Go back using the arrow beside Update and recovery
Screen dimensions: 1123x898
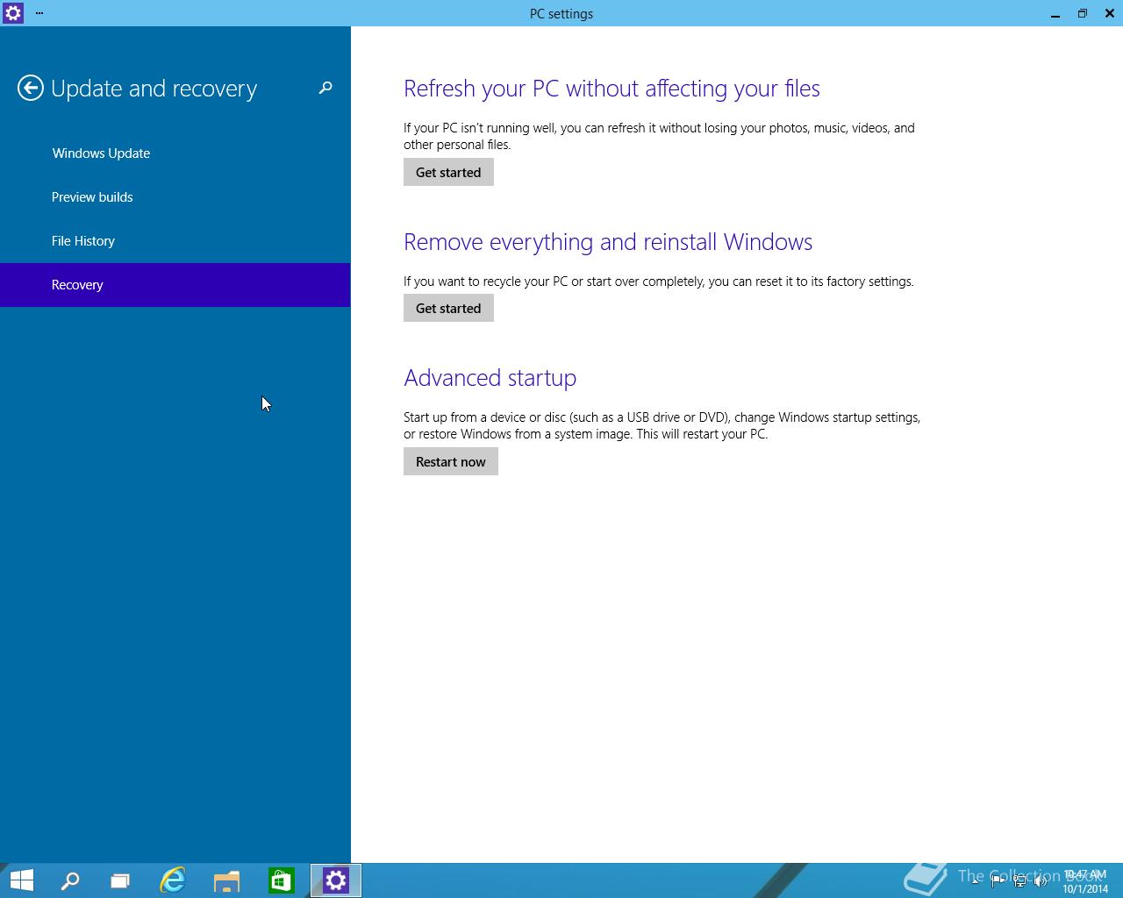(30, 88)
